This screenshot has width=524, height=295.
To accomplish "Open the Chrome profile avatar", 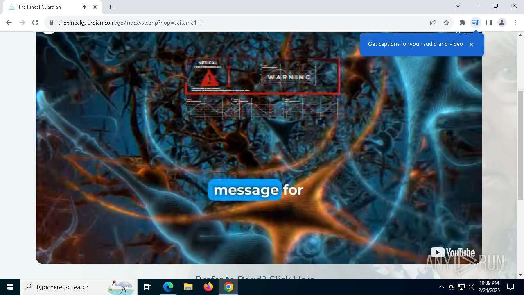I will 501,23.
